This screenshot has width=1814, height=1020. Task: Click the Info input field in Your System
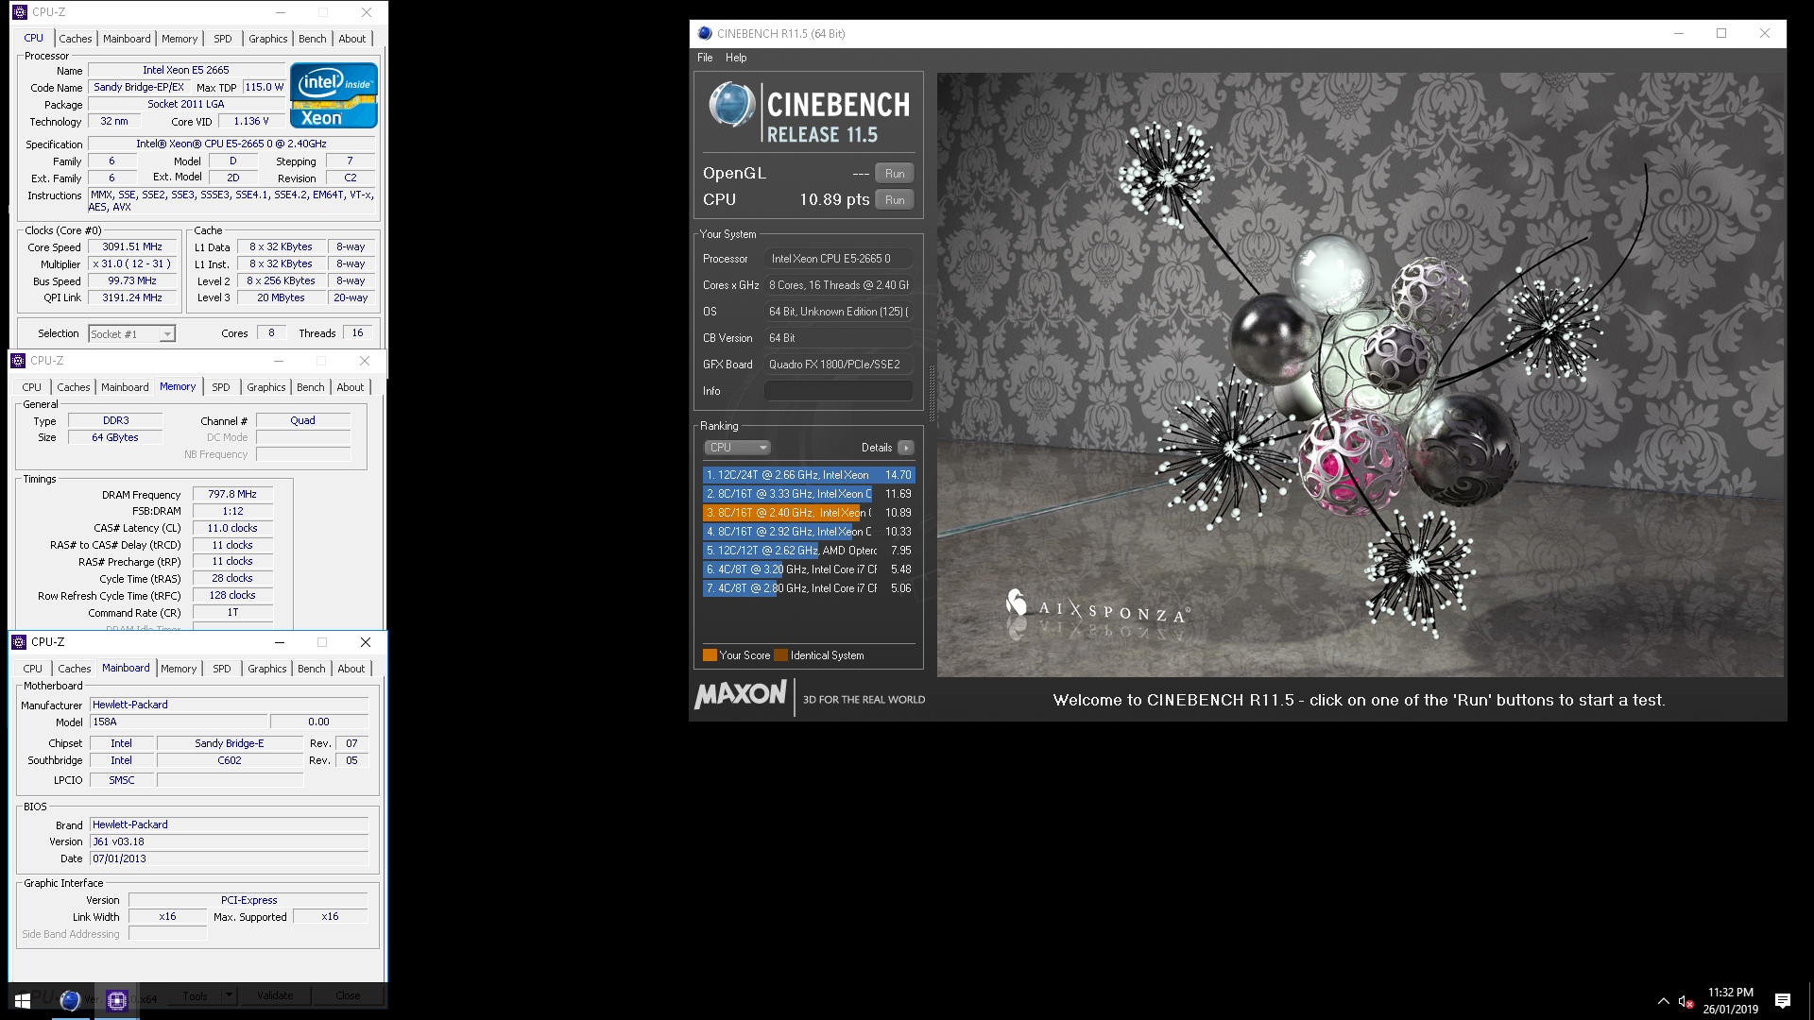coord(839,391)
